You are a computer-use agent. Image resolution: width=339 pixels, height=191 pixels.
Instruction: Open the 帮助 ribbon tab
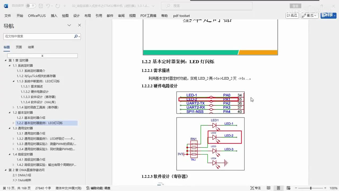[x=164, y=16]
